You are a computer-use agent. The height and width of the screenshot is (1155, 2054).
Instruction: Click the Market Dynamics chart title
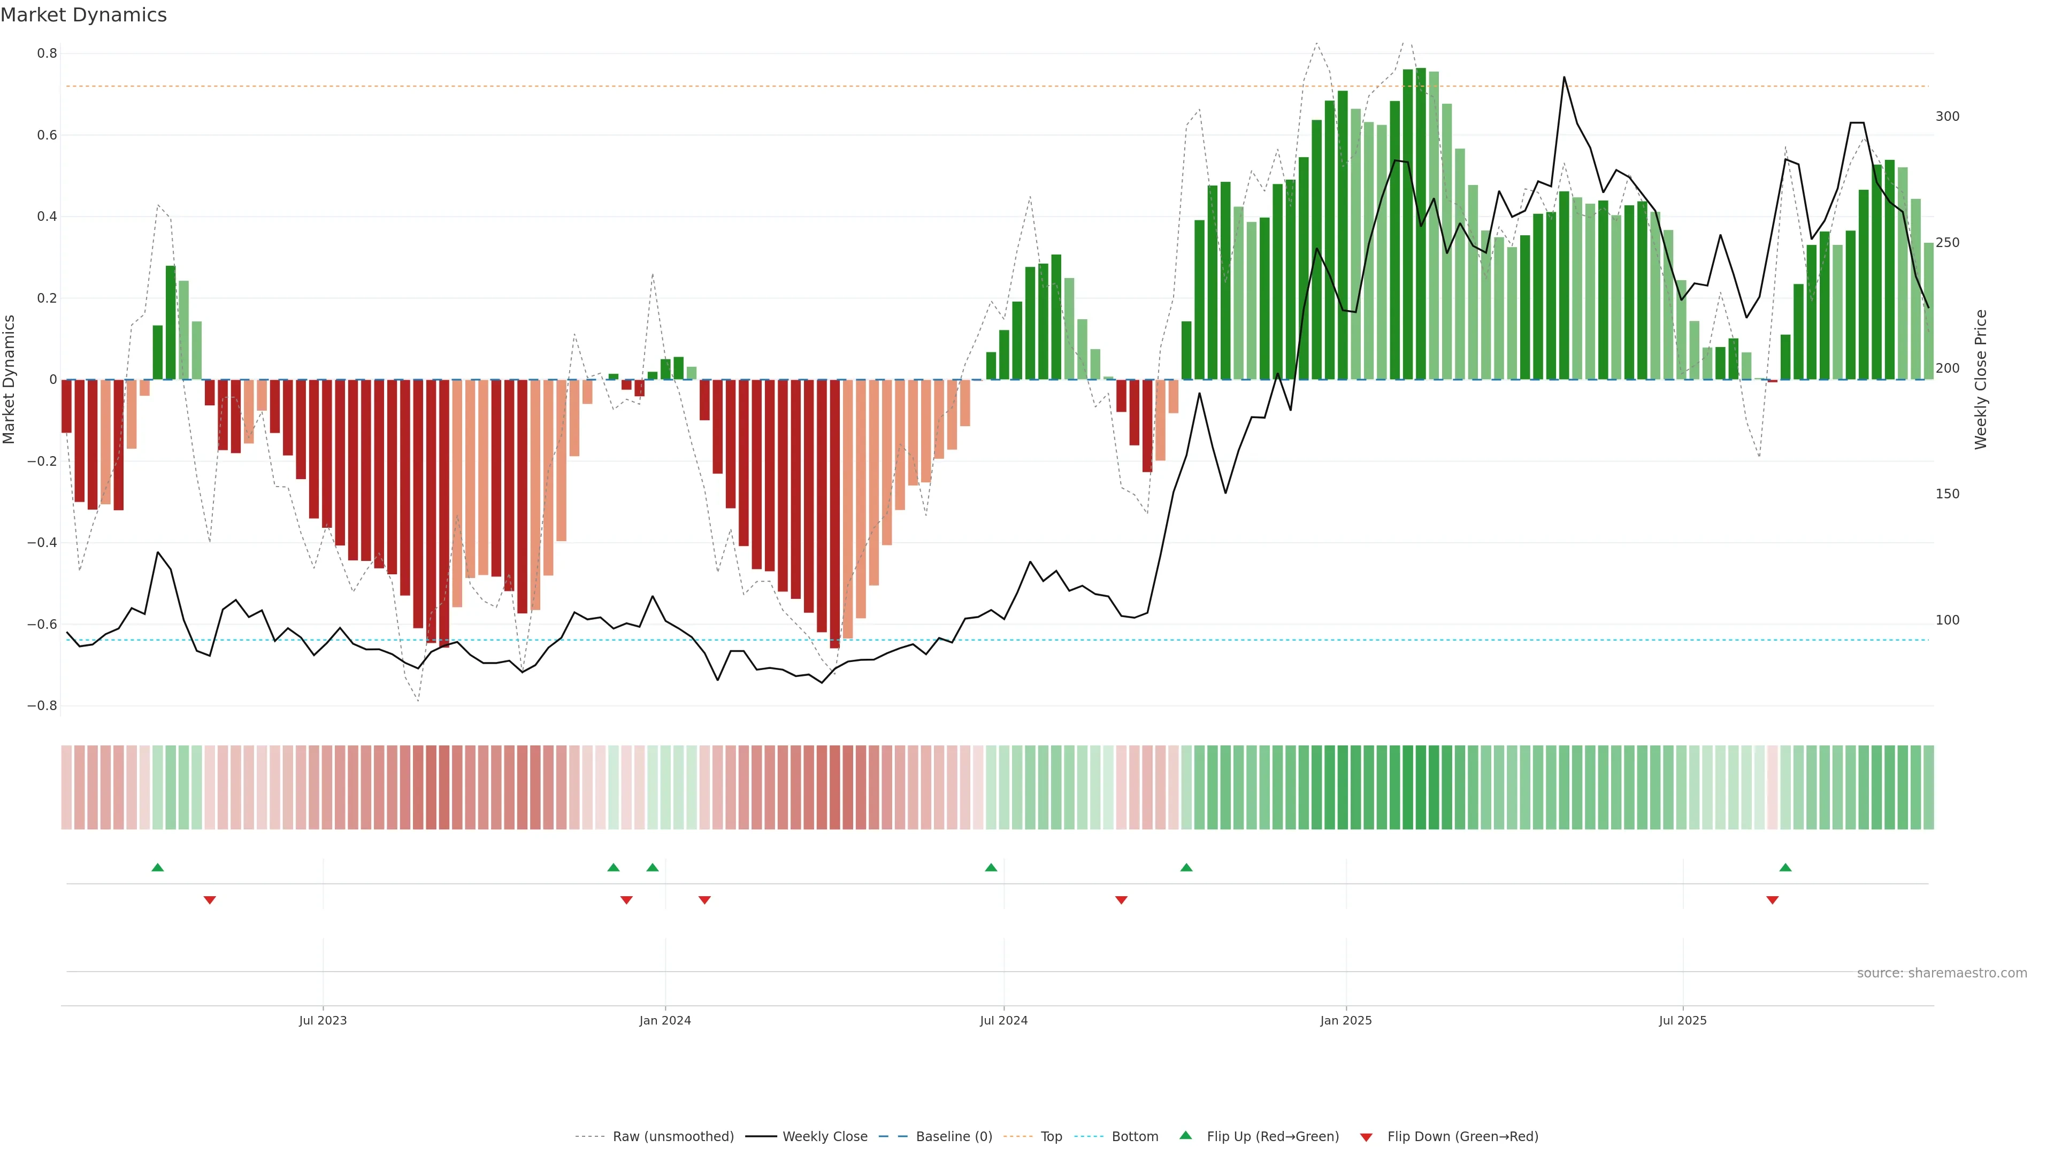click(84, 15)
